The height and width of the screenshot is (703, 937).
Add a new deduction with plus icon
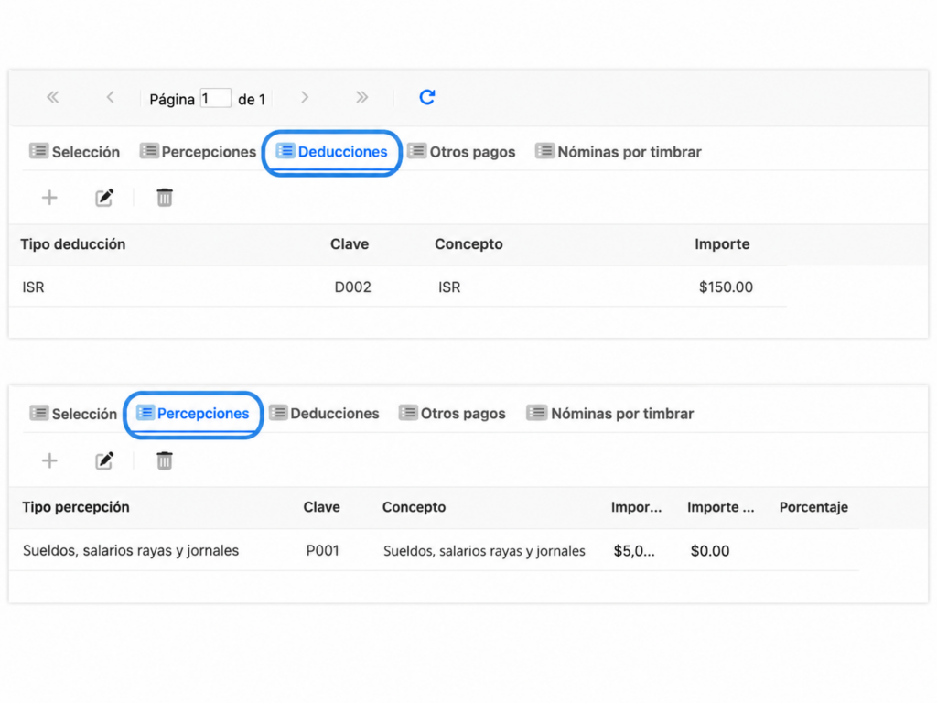pyautogui.click(x=49, y=198)
